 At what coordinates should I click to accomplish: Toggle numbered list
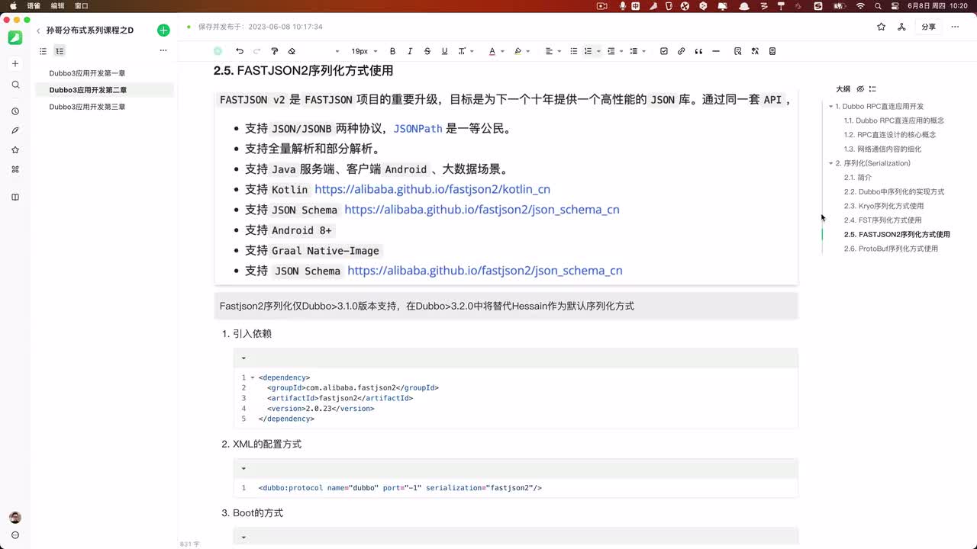pos(588,51)
